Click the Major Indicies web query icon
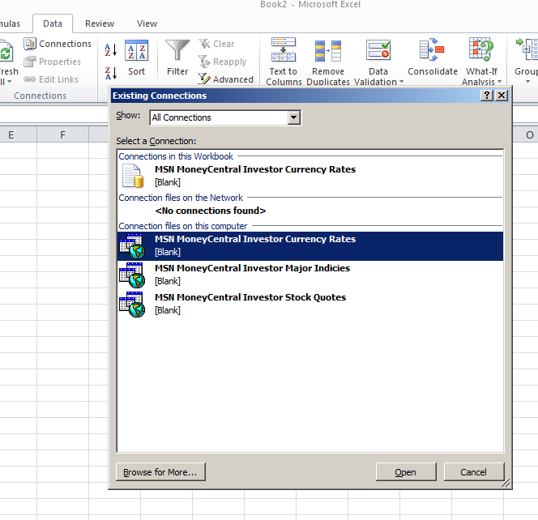 click(x=132, y=275)
